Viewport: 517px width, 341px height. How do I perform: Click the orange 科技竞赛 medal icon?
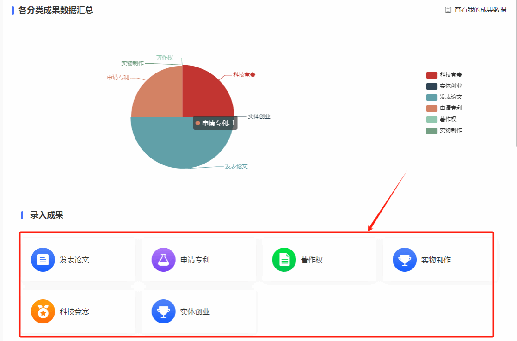pos(43,311)
